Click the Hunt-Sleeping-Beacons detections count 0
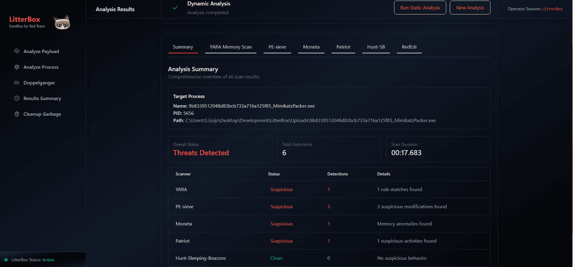 [329, 258]
